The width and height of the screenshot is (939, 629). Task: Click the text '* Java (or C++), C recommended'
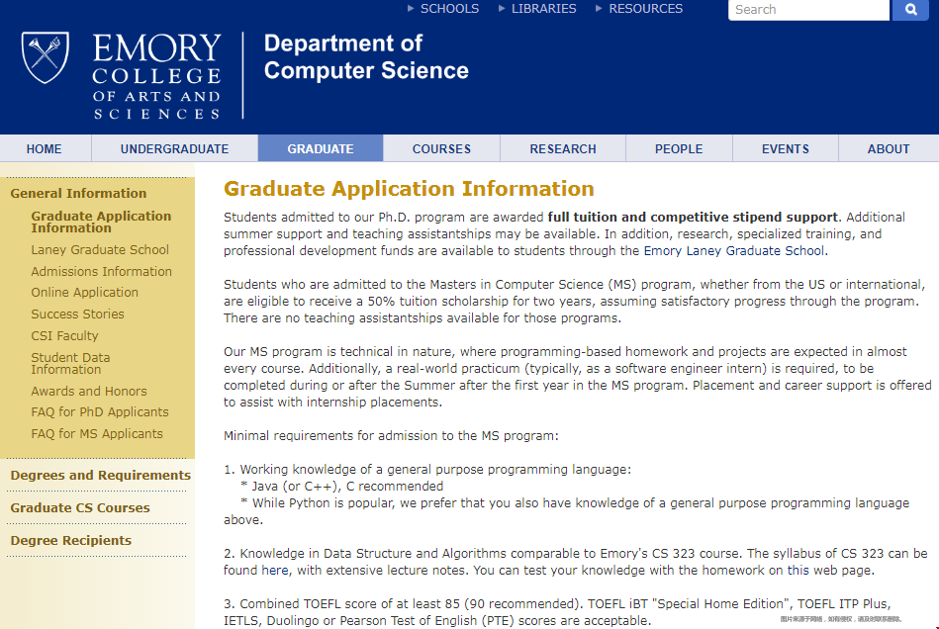click(x=342, y=486)
